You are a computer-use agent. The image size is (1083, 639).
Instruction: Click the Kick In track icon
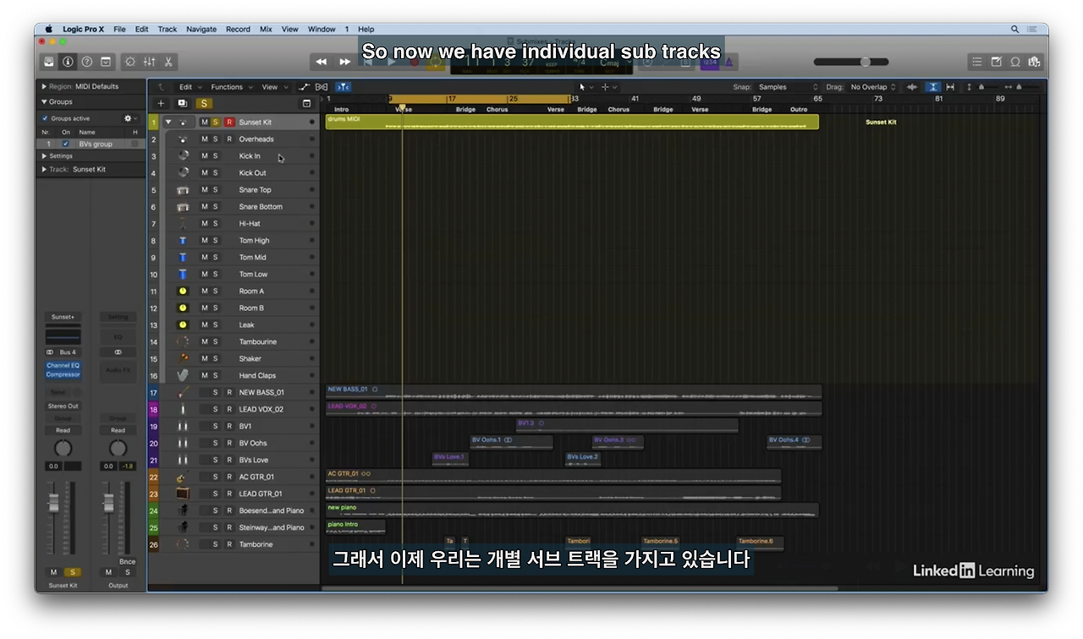[x=183, y=156]
